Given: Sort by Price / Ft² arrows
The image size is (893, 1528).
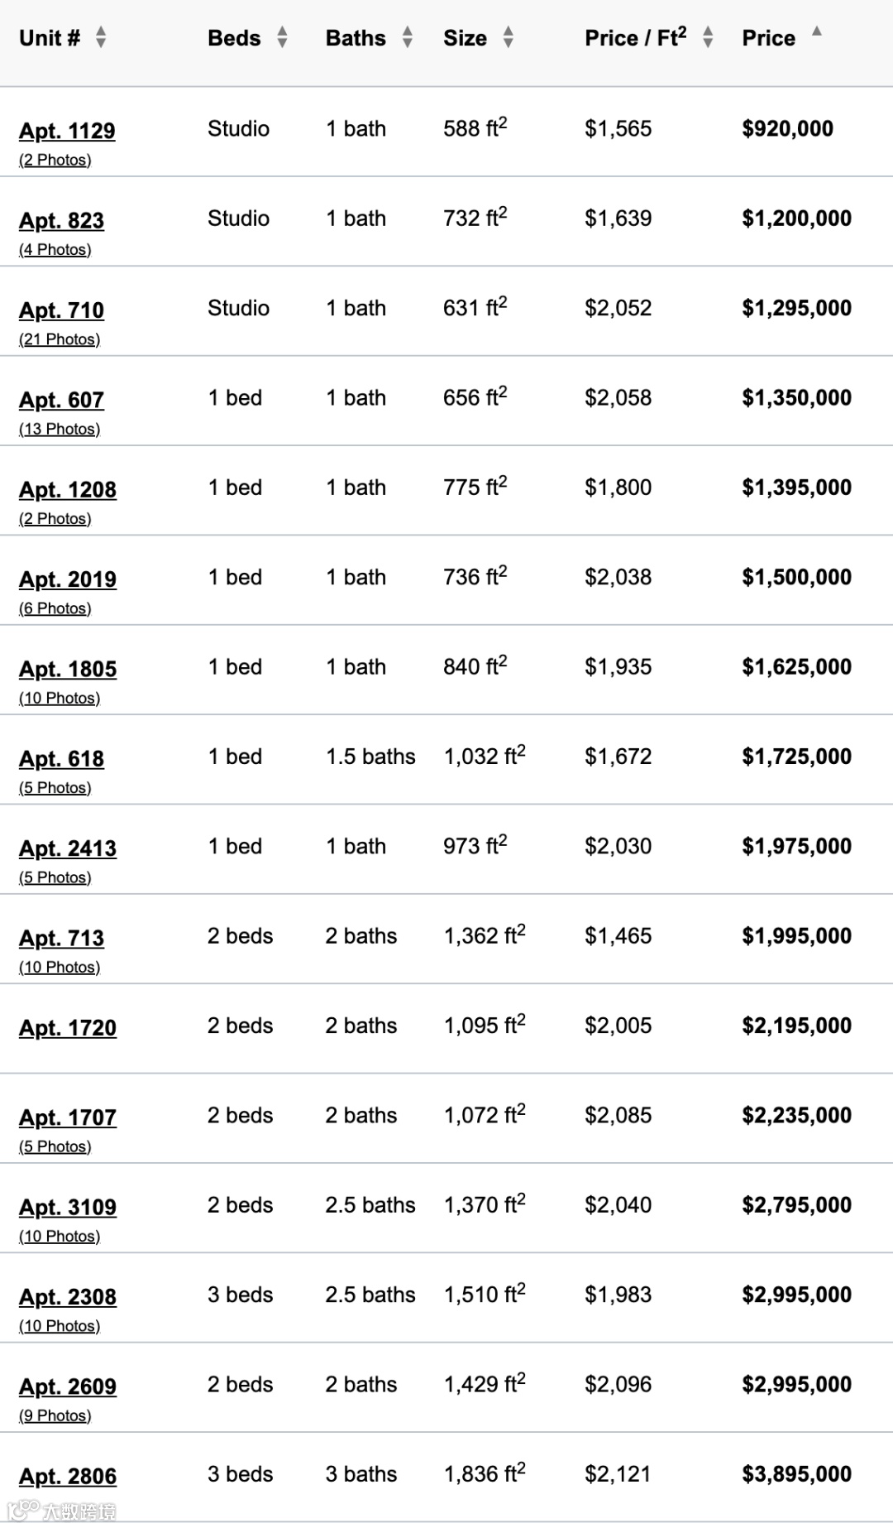Looking at the screenshot, I should [707, 37].
